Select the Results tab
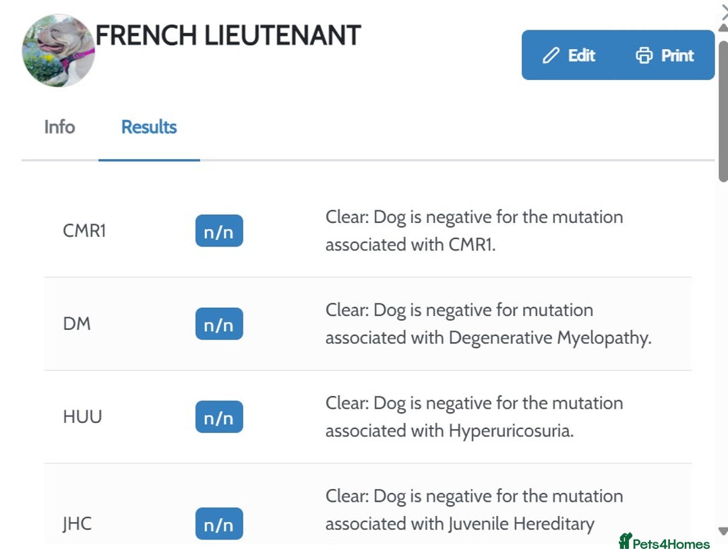Image resolution: width=728 pixels, height=559 pixels. click(x=149, y=127)
